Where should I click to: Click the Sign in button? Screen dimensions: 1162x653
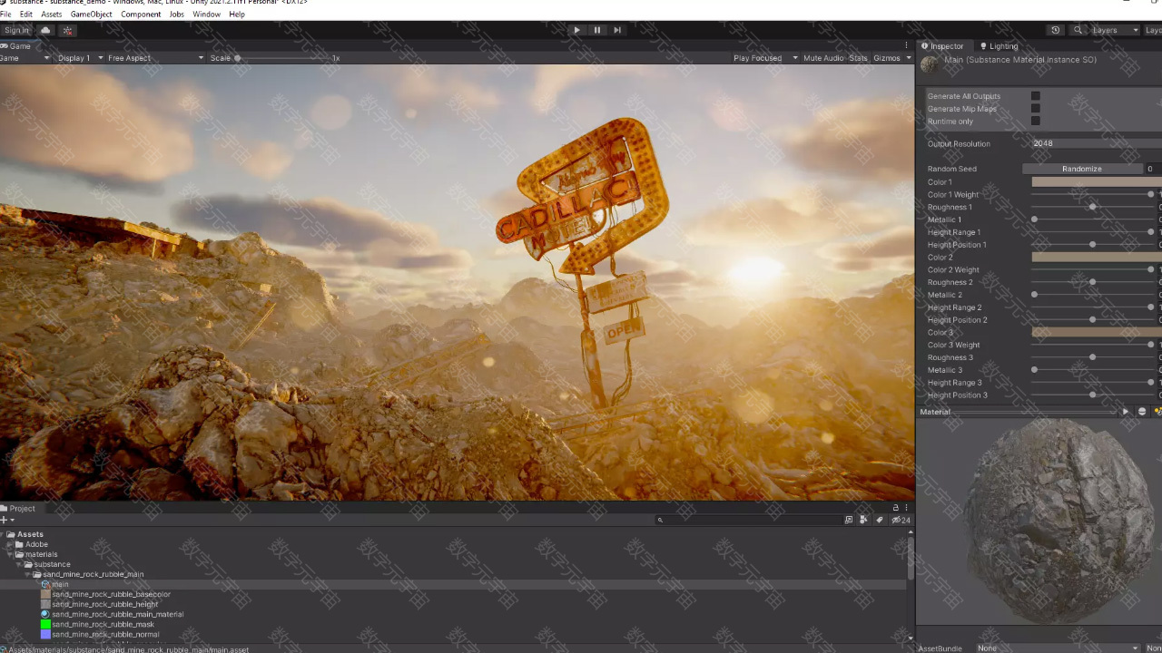coord(16,30)
